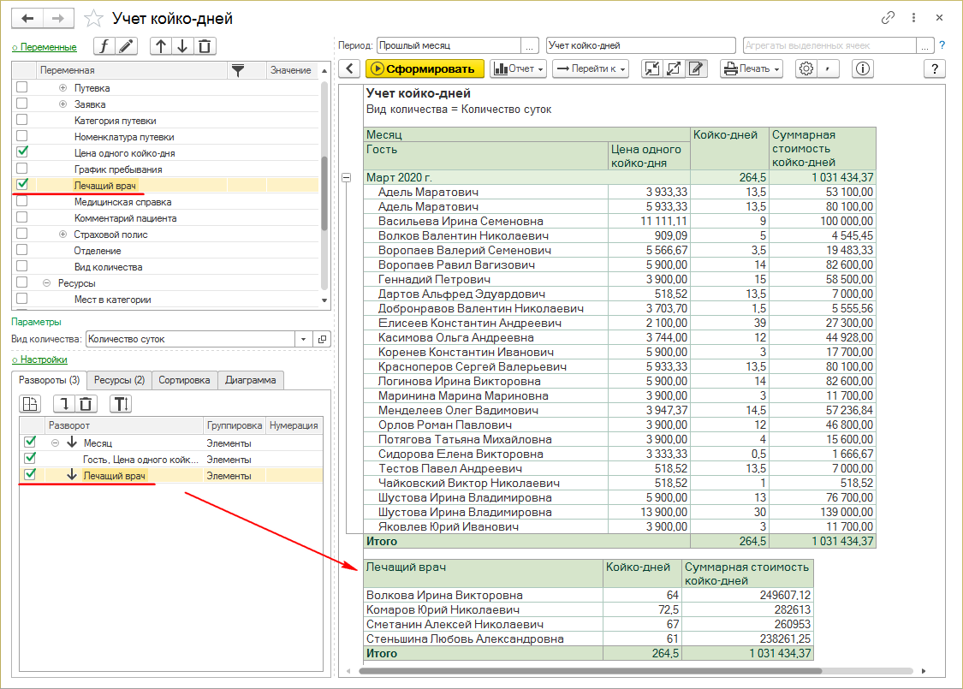
Task: Open report information with the (i) icon
Action: [x=863, y=69]
